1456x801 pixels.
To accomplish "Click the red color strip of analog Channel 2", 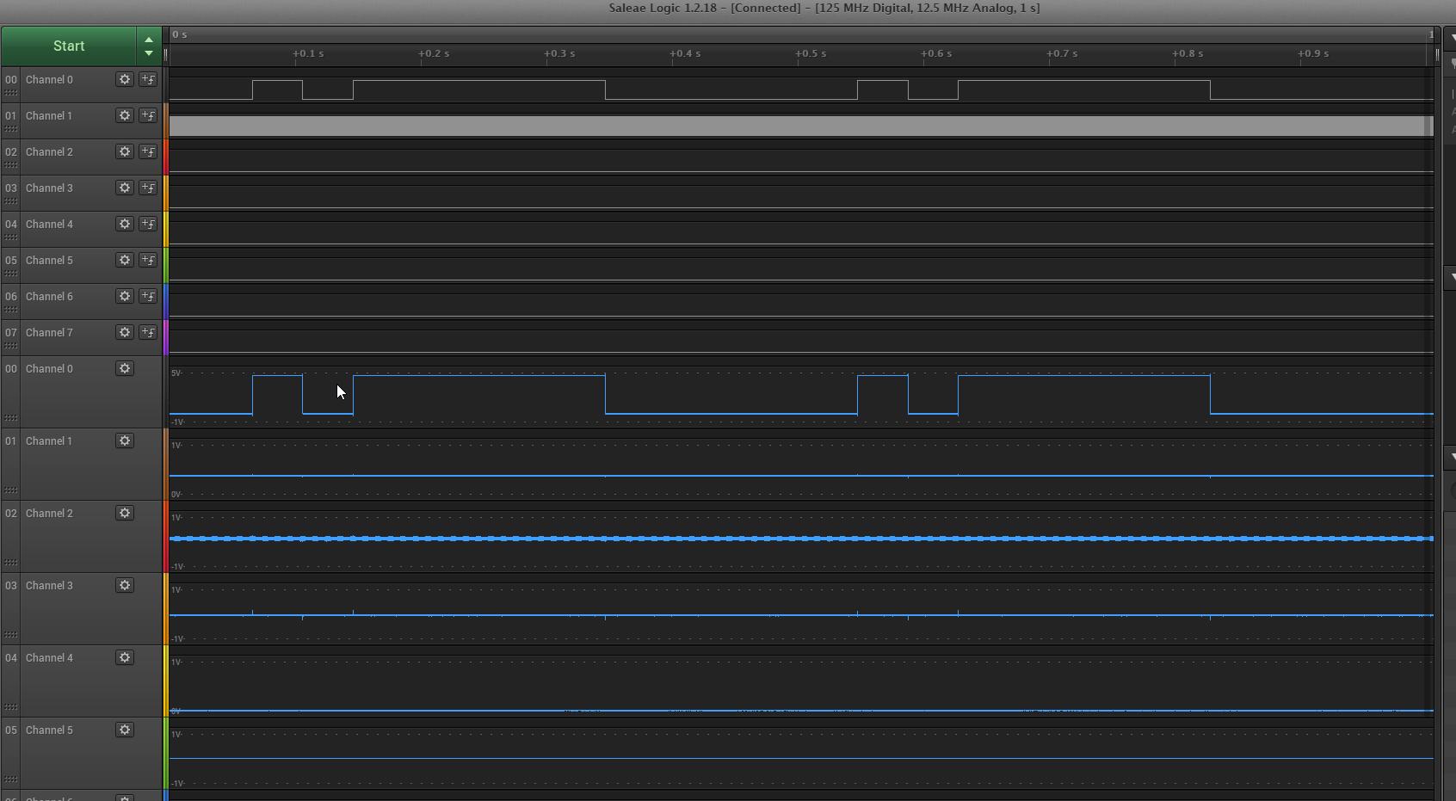I will pos(165,537).
